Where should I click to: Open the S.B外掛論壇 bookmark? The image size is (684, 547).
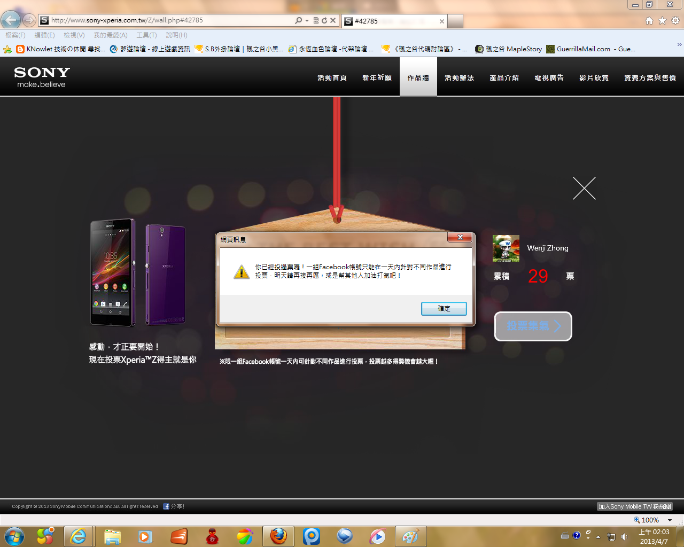[x=239, y=49]
